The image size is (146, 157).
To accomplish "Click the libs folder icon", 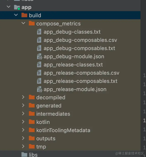I will (x=24, y=155).
